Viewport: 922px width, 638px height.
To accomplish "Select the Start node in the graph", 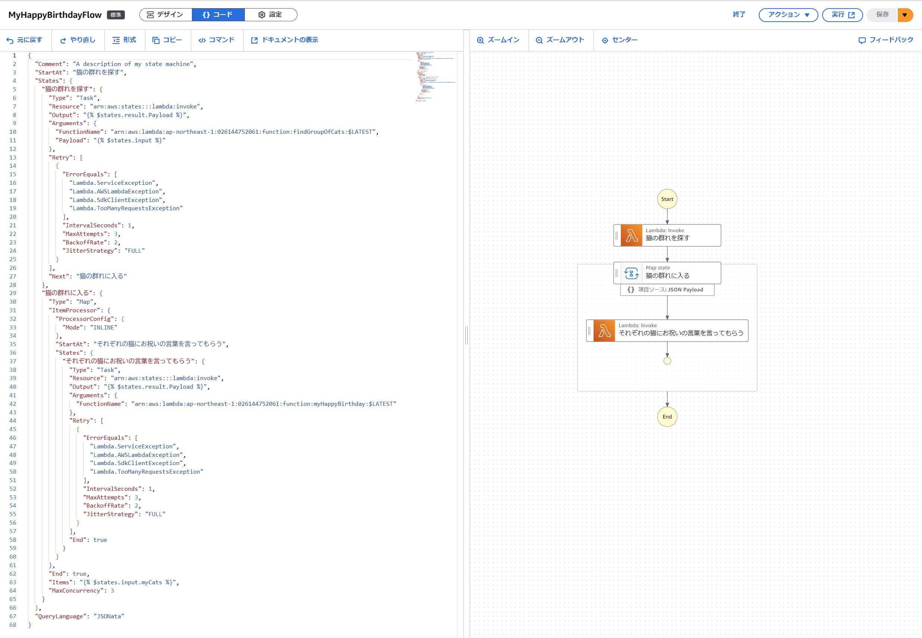I will [x=667, y=199].
